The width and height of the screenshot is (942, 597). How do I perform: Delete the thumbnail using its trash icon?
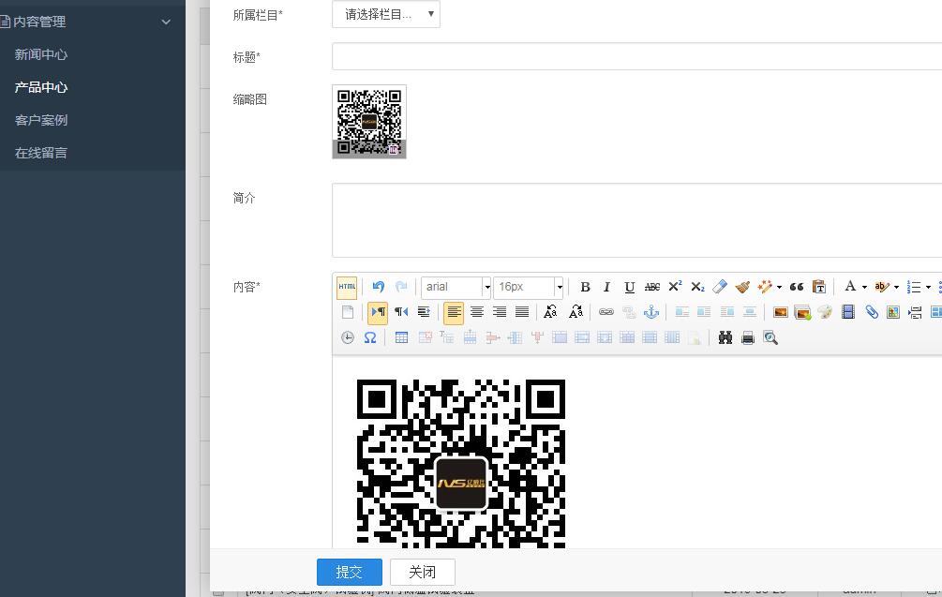393,149
